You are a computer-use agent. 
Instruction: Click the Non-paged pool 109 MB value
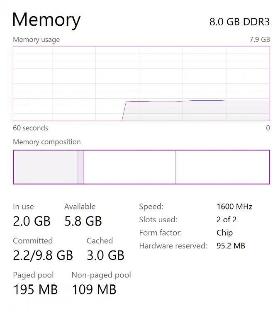[x=94, y=289]
